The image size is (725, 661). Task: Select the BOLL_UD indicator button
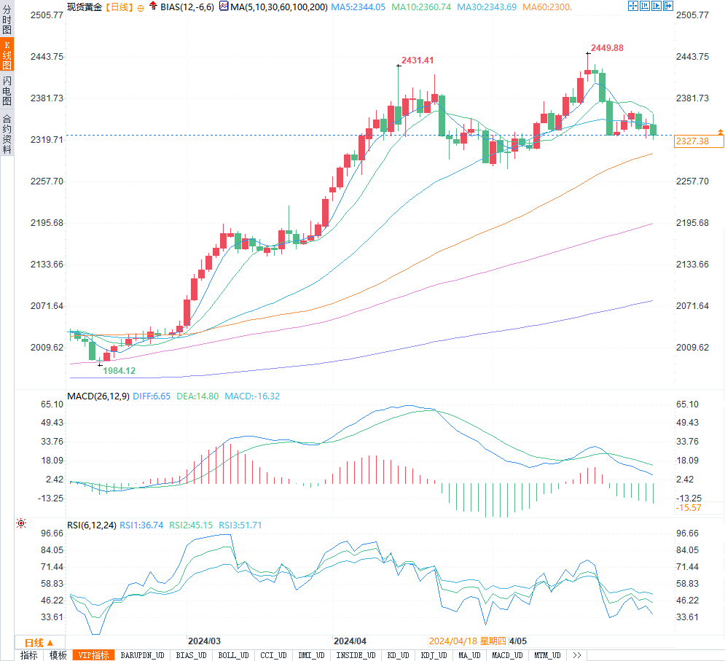pyautogui.click(x=234, y=655)
